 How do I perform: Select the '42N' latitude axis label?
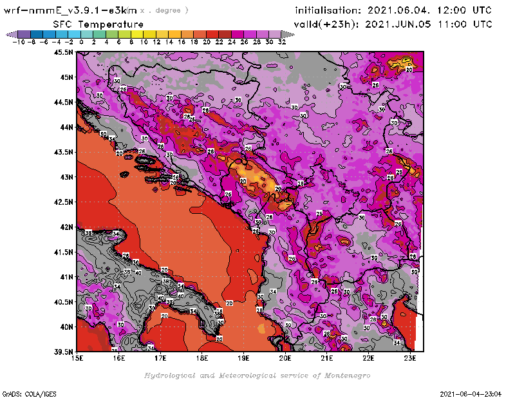click(x=67, y=227)
